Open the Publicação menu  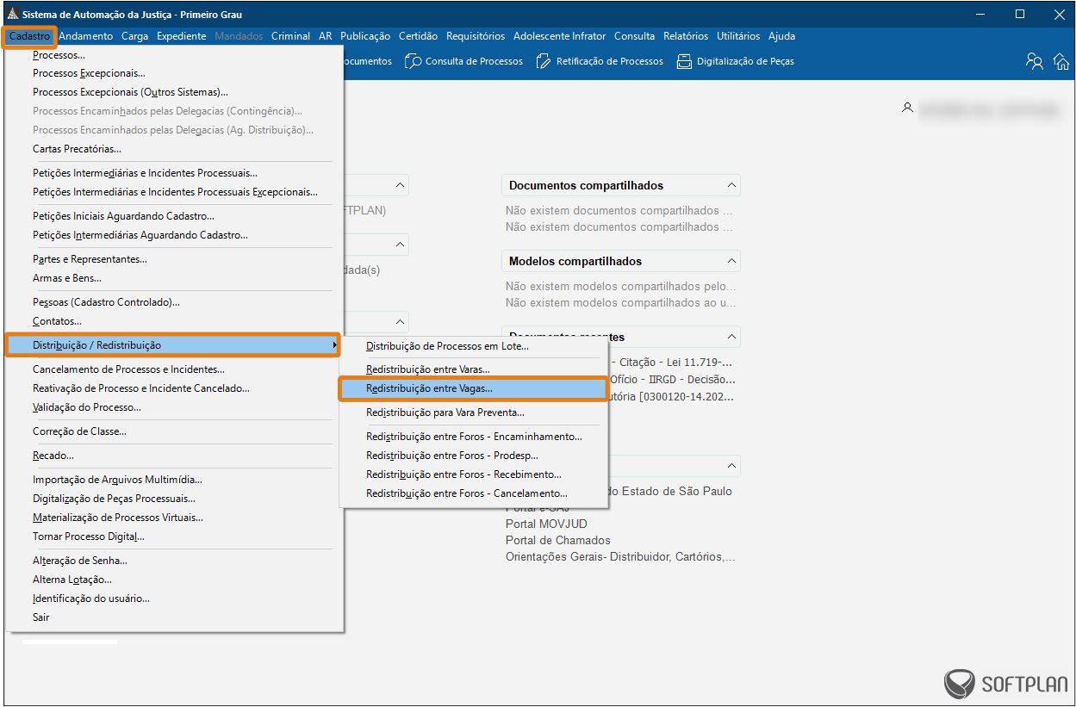(x=365, y=36)
